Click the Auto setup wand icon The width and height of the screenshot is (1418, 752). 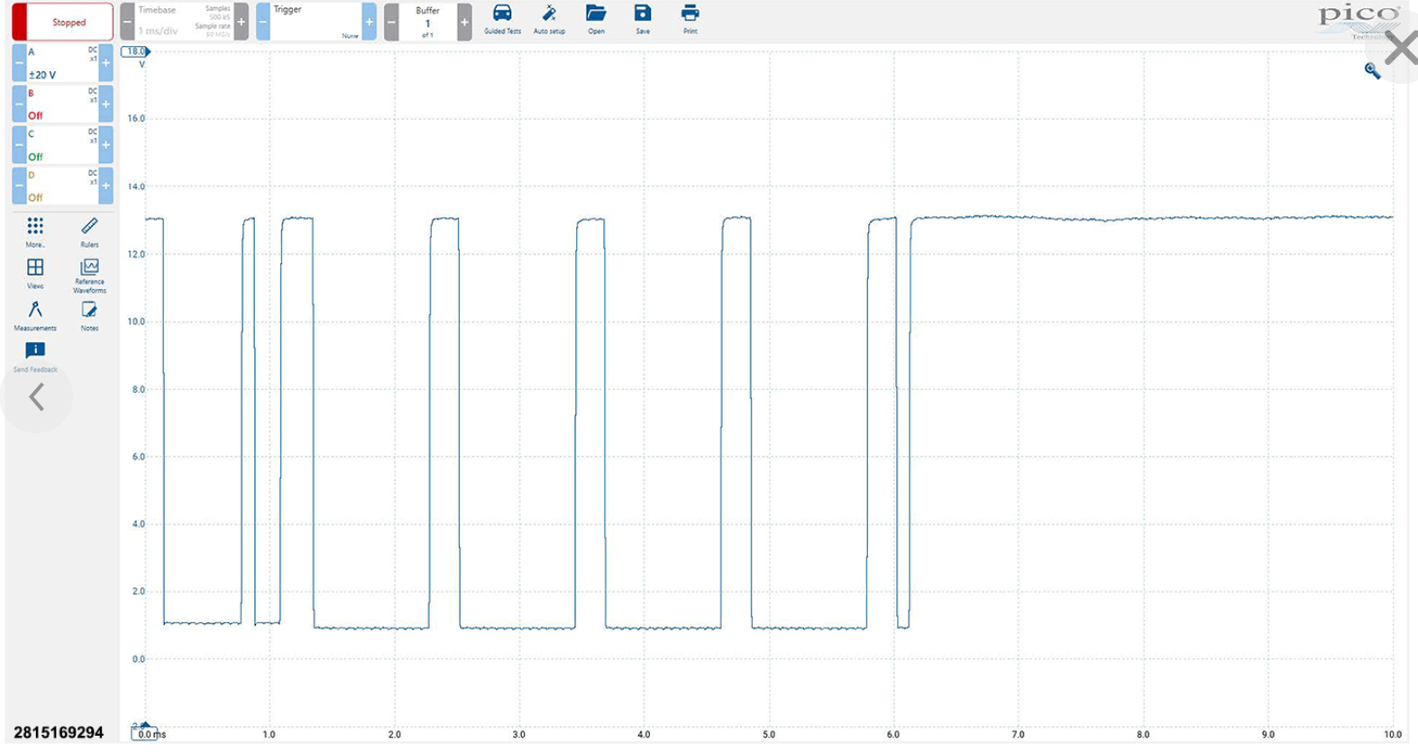[x=549, y=14]
